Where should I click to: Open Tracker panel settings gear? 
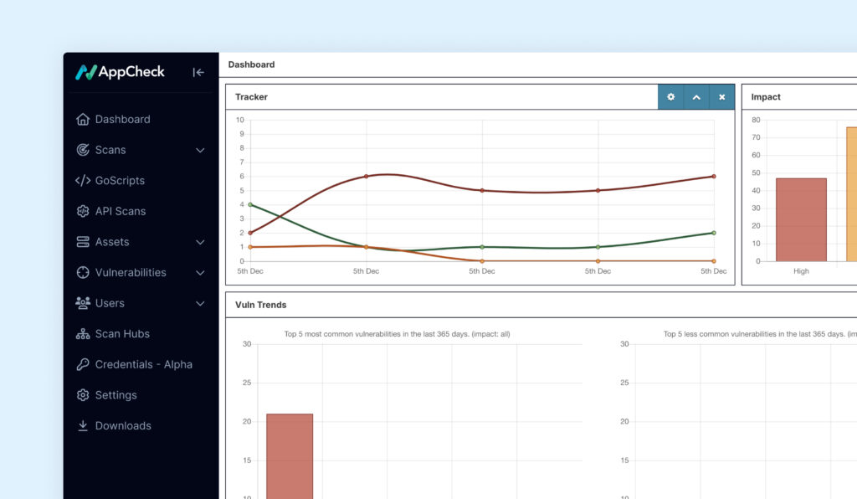[670, 97]
